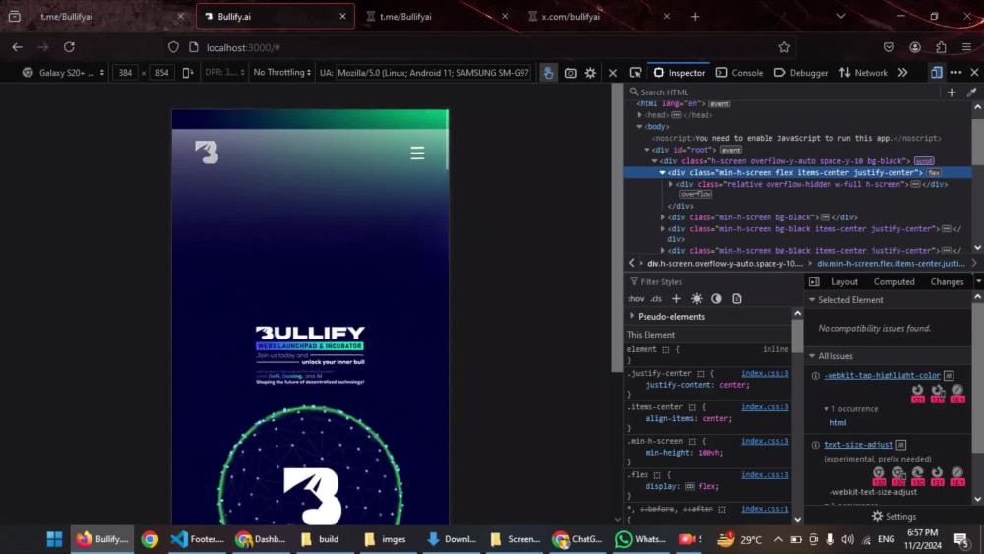984x554 pixels.
Task: Toggle touch simulation in responsive toolbar
Action: pos(548,73)
